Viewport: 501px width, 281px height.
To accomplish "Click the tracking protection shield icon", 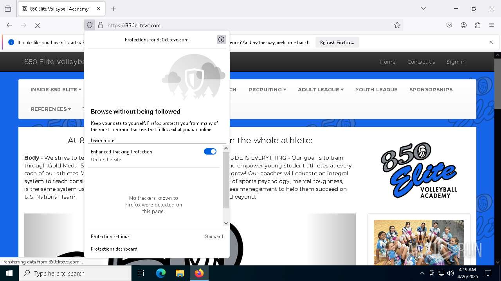I will pyautogui.click(x=90, y=25).
